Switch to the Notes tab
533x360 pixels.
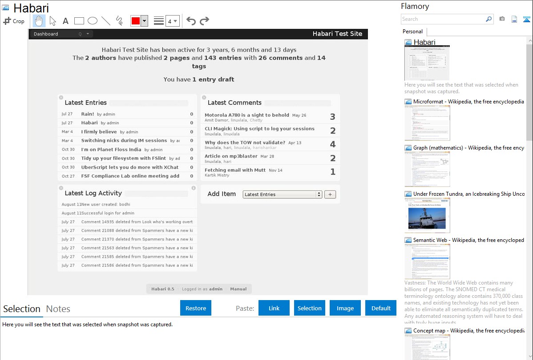click(58, 309)
